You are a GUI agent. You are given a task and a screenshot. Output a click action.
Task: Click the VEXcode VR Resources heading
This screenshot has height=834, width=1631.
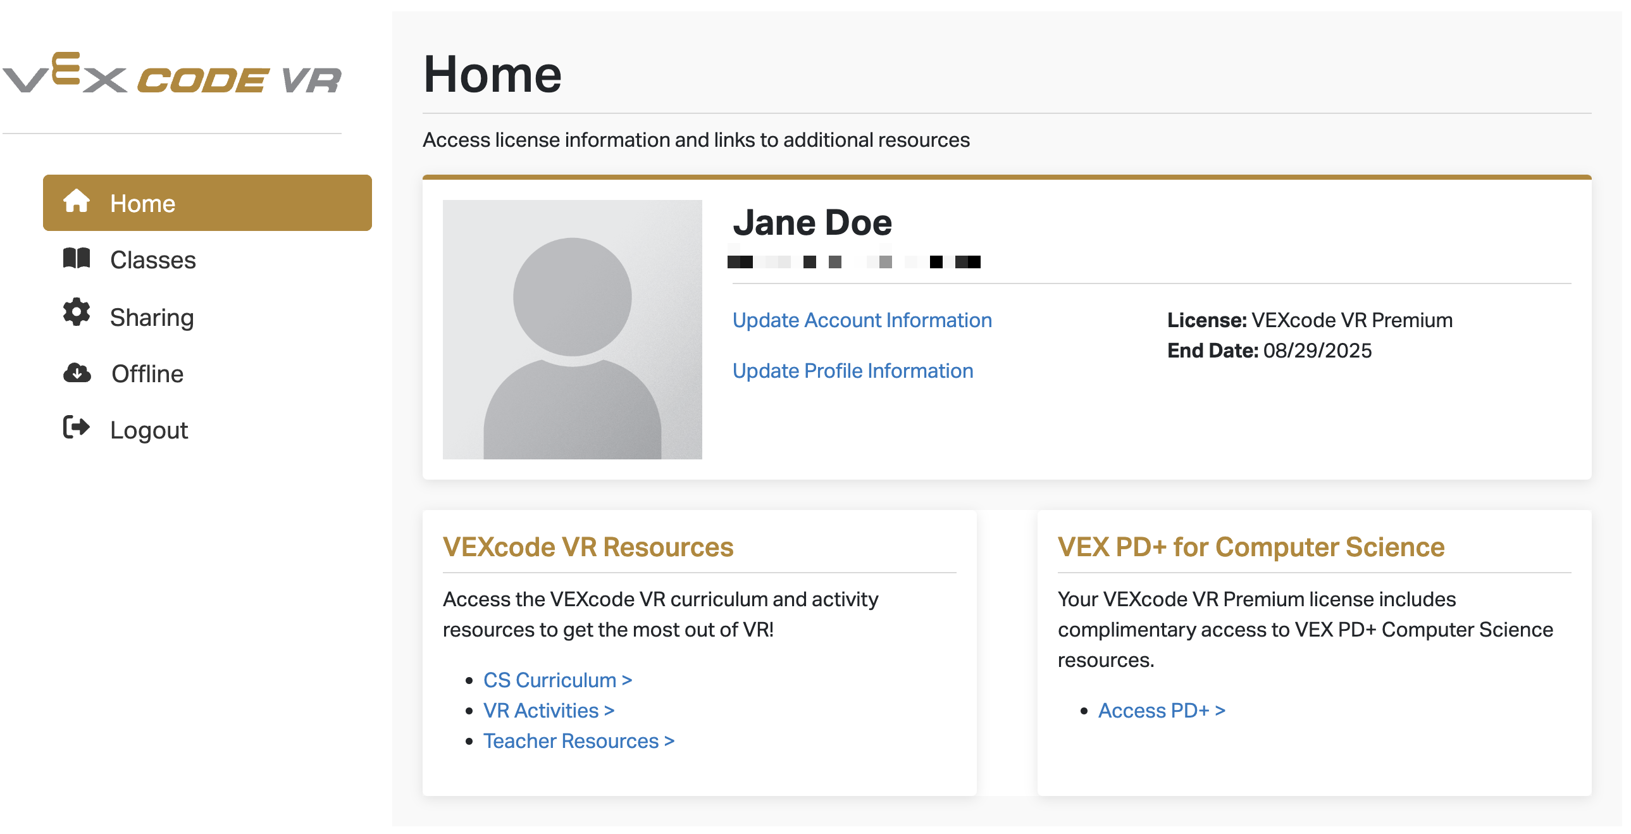(588, 546)
